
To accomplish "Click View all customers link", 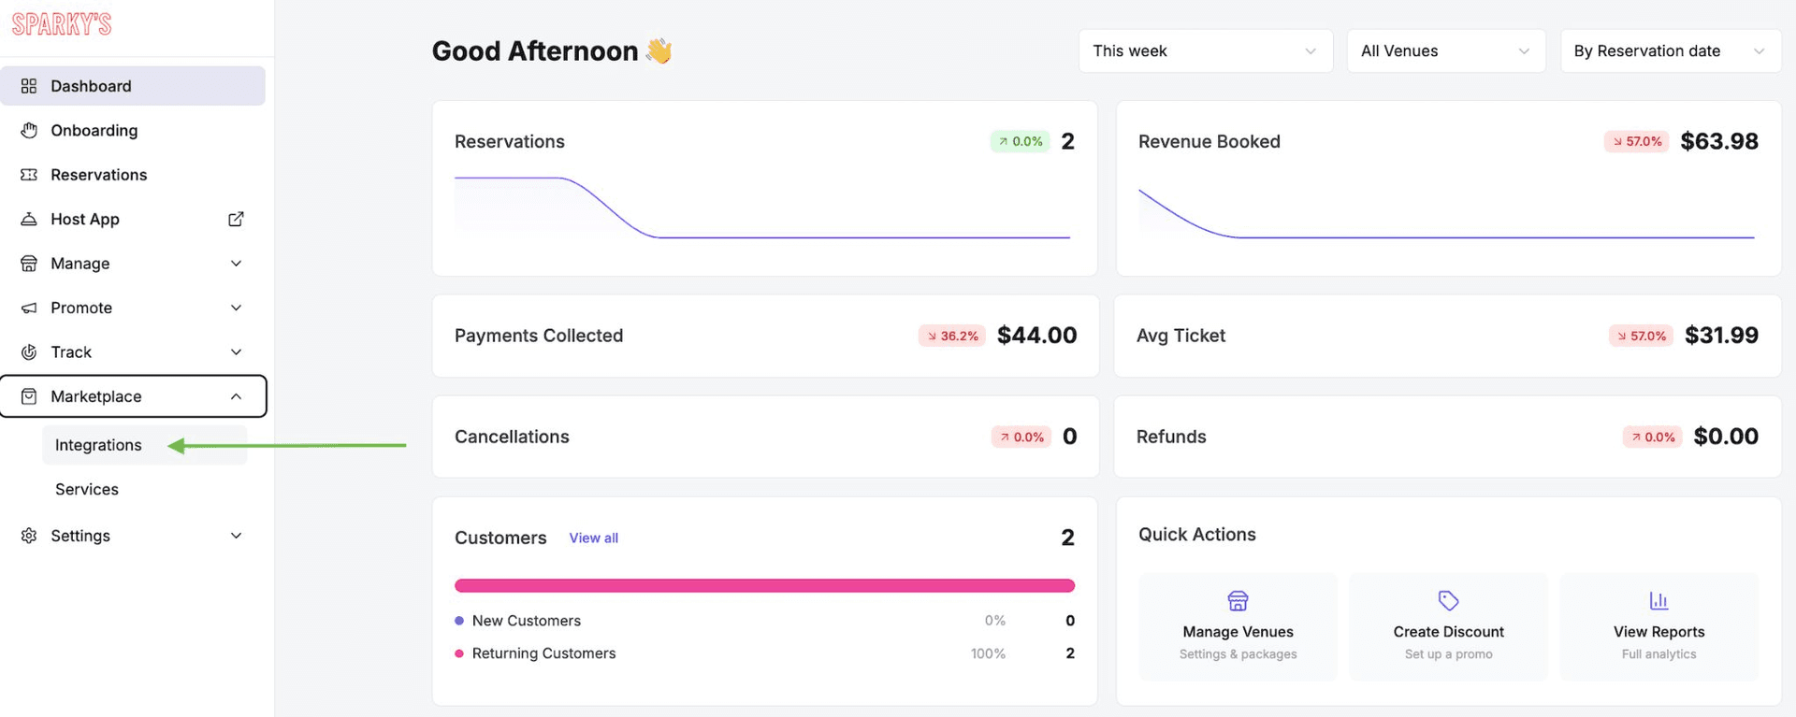I will pos(593,538).
